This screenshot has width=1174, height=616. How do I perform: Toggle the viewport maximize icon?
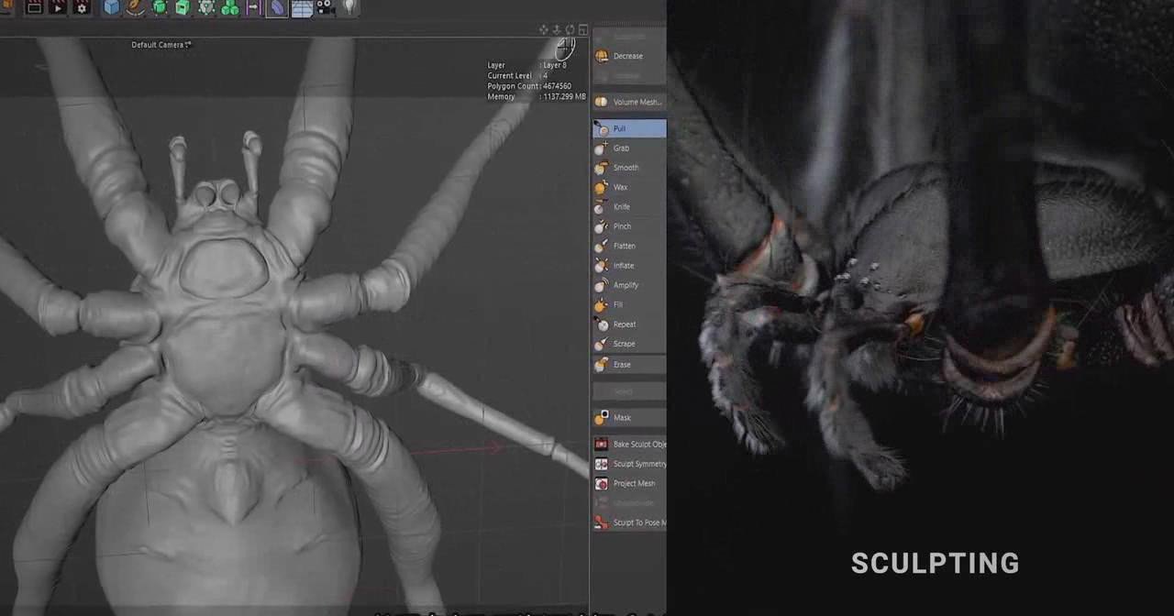583,30
